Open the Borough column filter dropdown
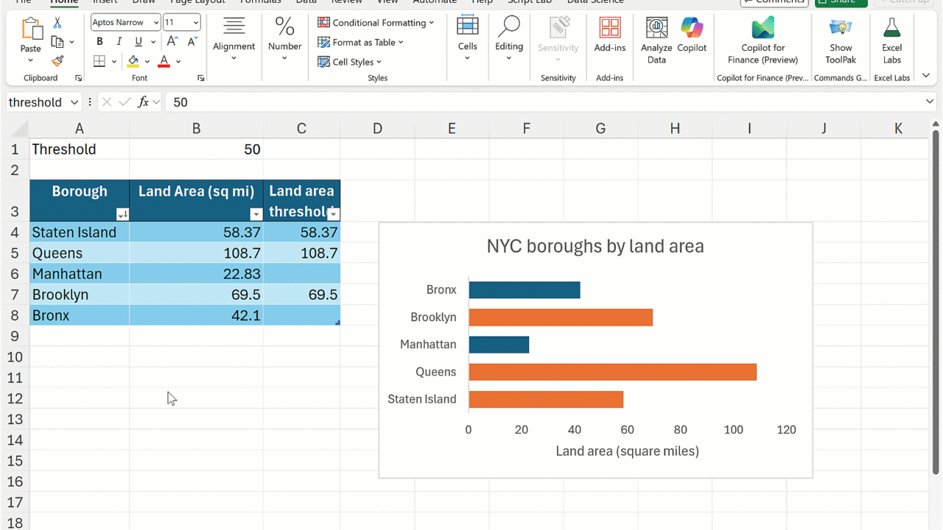 pos(122,214)
